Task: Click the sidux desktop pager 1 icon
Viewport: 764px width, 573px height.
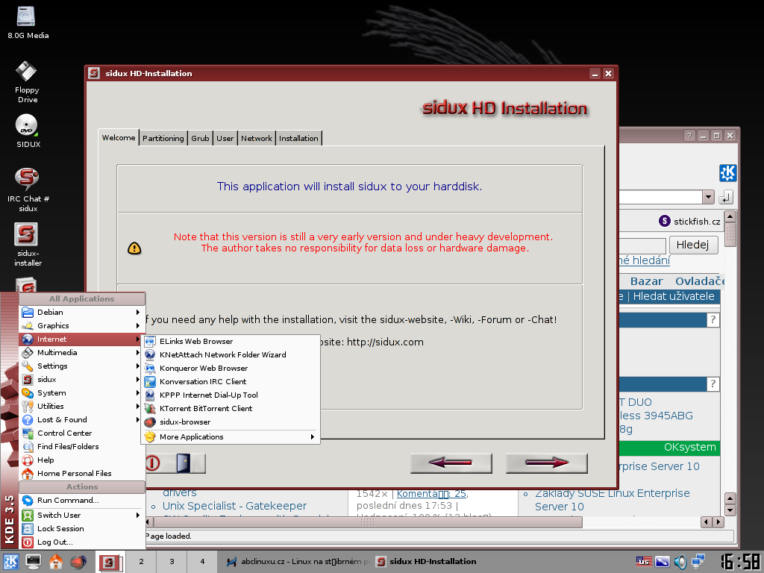Action: pyautogui.click(x=110, y=562)
